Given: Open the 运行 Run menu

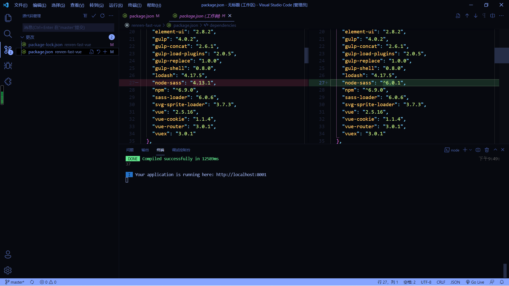Looking at the screenshot, I should [x=116, y=5].
